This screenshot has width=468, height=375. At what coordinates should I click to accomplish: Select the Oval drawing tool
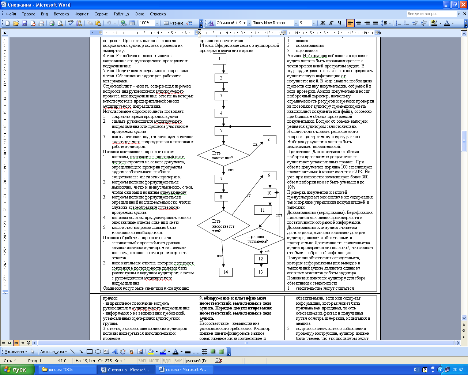(98, 352)
